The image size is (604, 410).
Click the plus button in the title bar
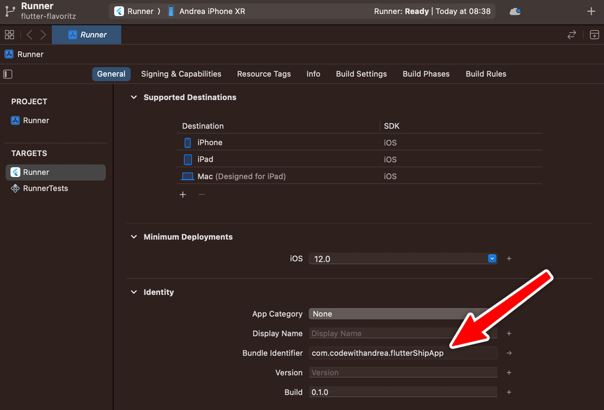tap(591, 11)
